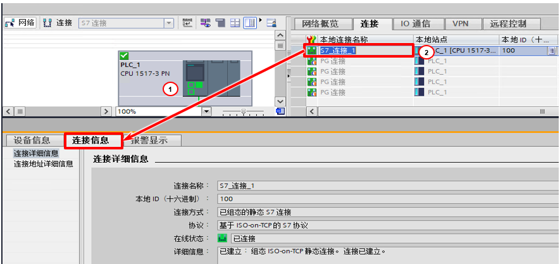
Task: Click the network view scroll-right arrow
Action: coord(106,111)
